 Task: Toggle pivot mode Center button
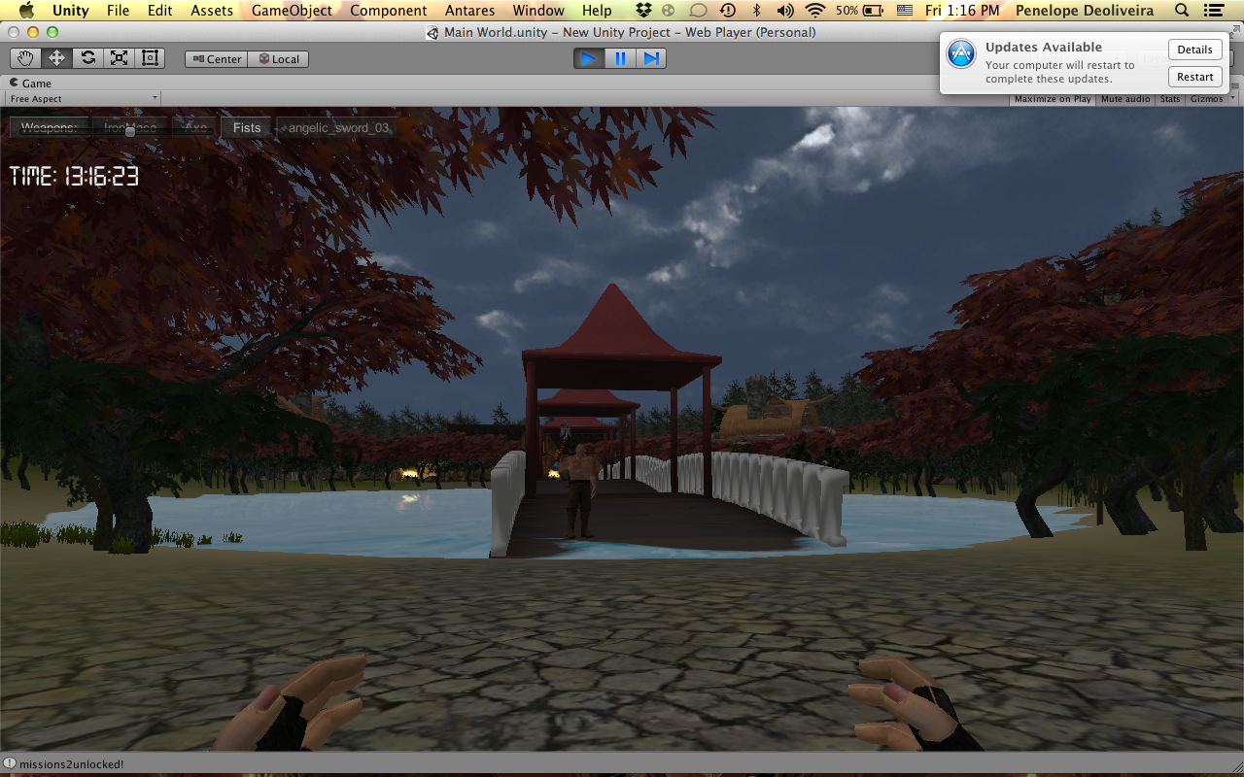217,59
